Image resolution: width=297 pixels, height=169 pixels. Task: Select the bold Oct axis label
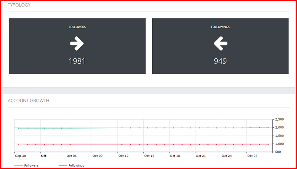44,156
